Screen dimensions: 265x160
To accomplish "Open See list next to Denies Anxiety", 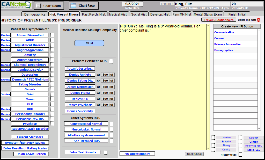I will pyautogui.click(x=108, y=75).
